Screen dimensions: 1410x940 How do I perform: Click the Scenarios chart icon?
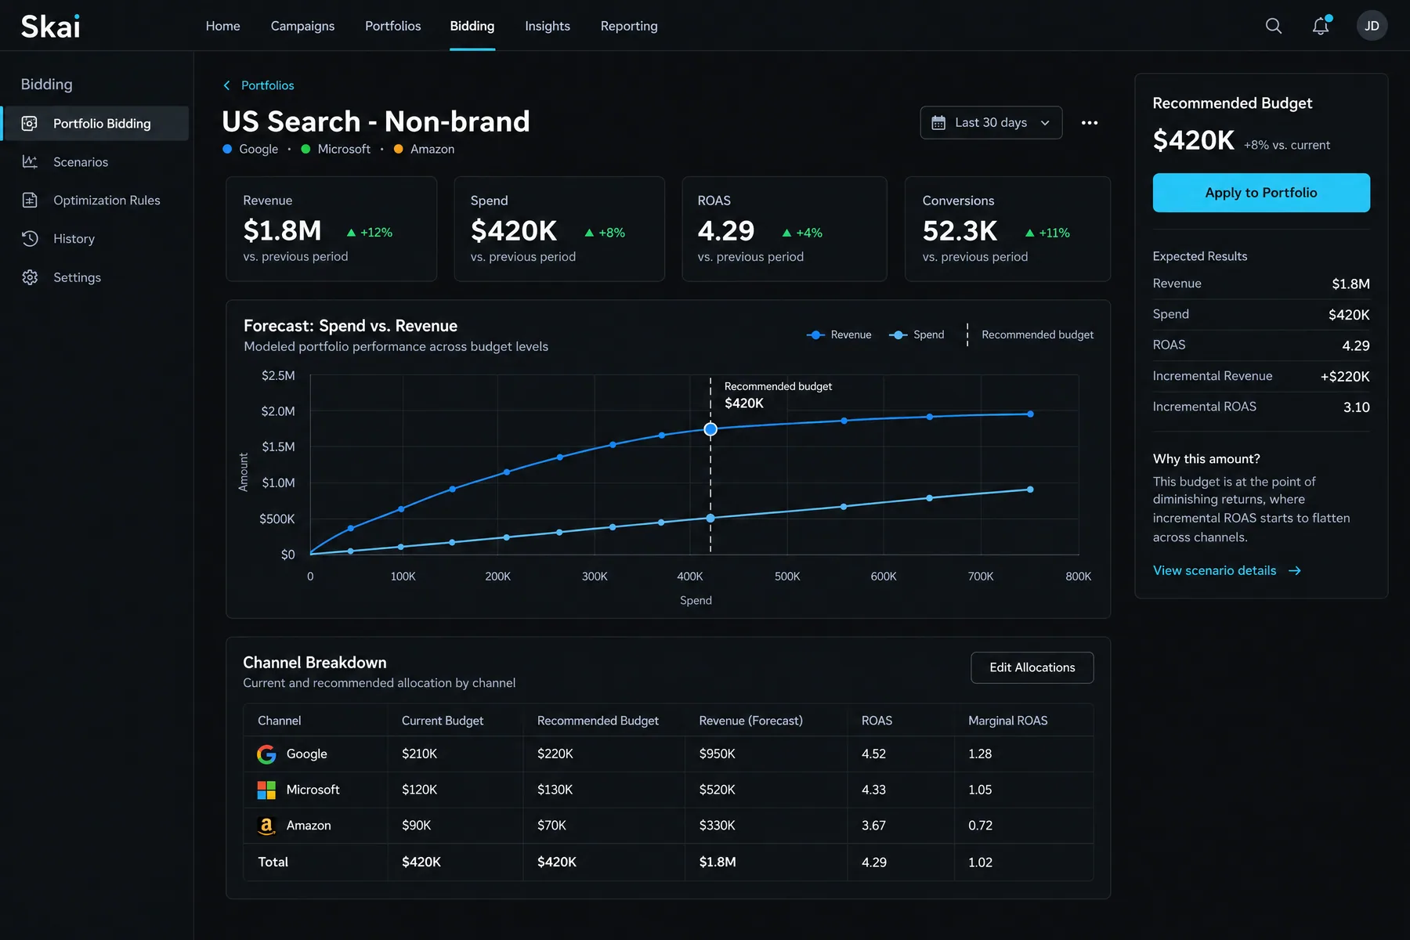[x=30, y=161]
